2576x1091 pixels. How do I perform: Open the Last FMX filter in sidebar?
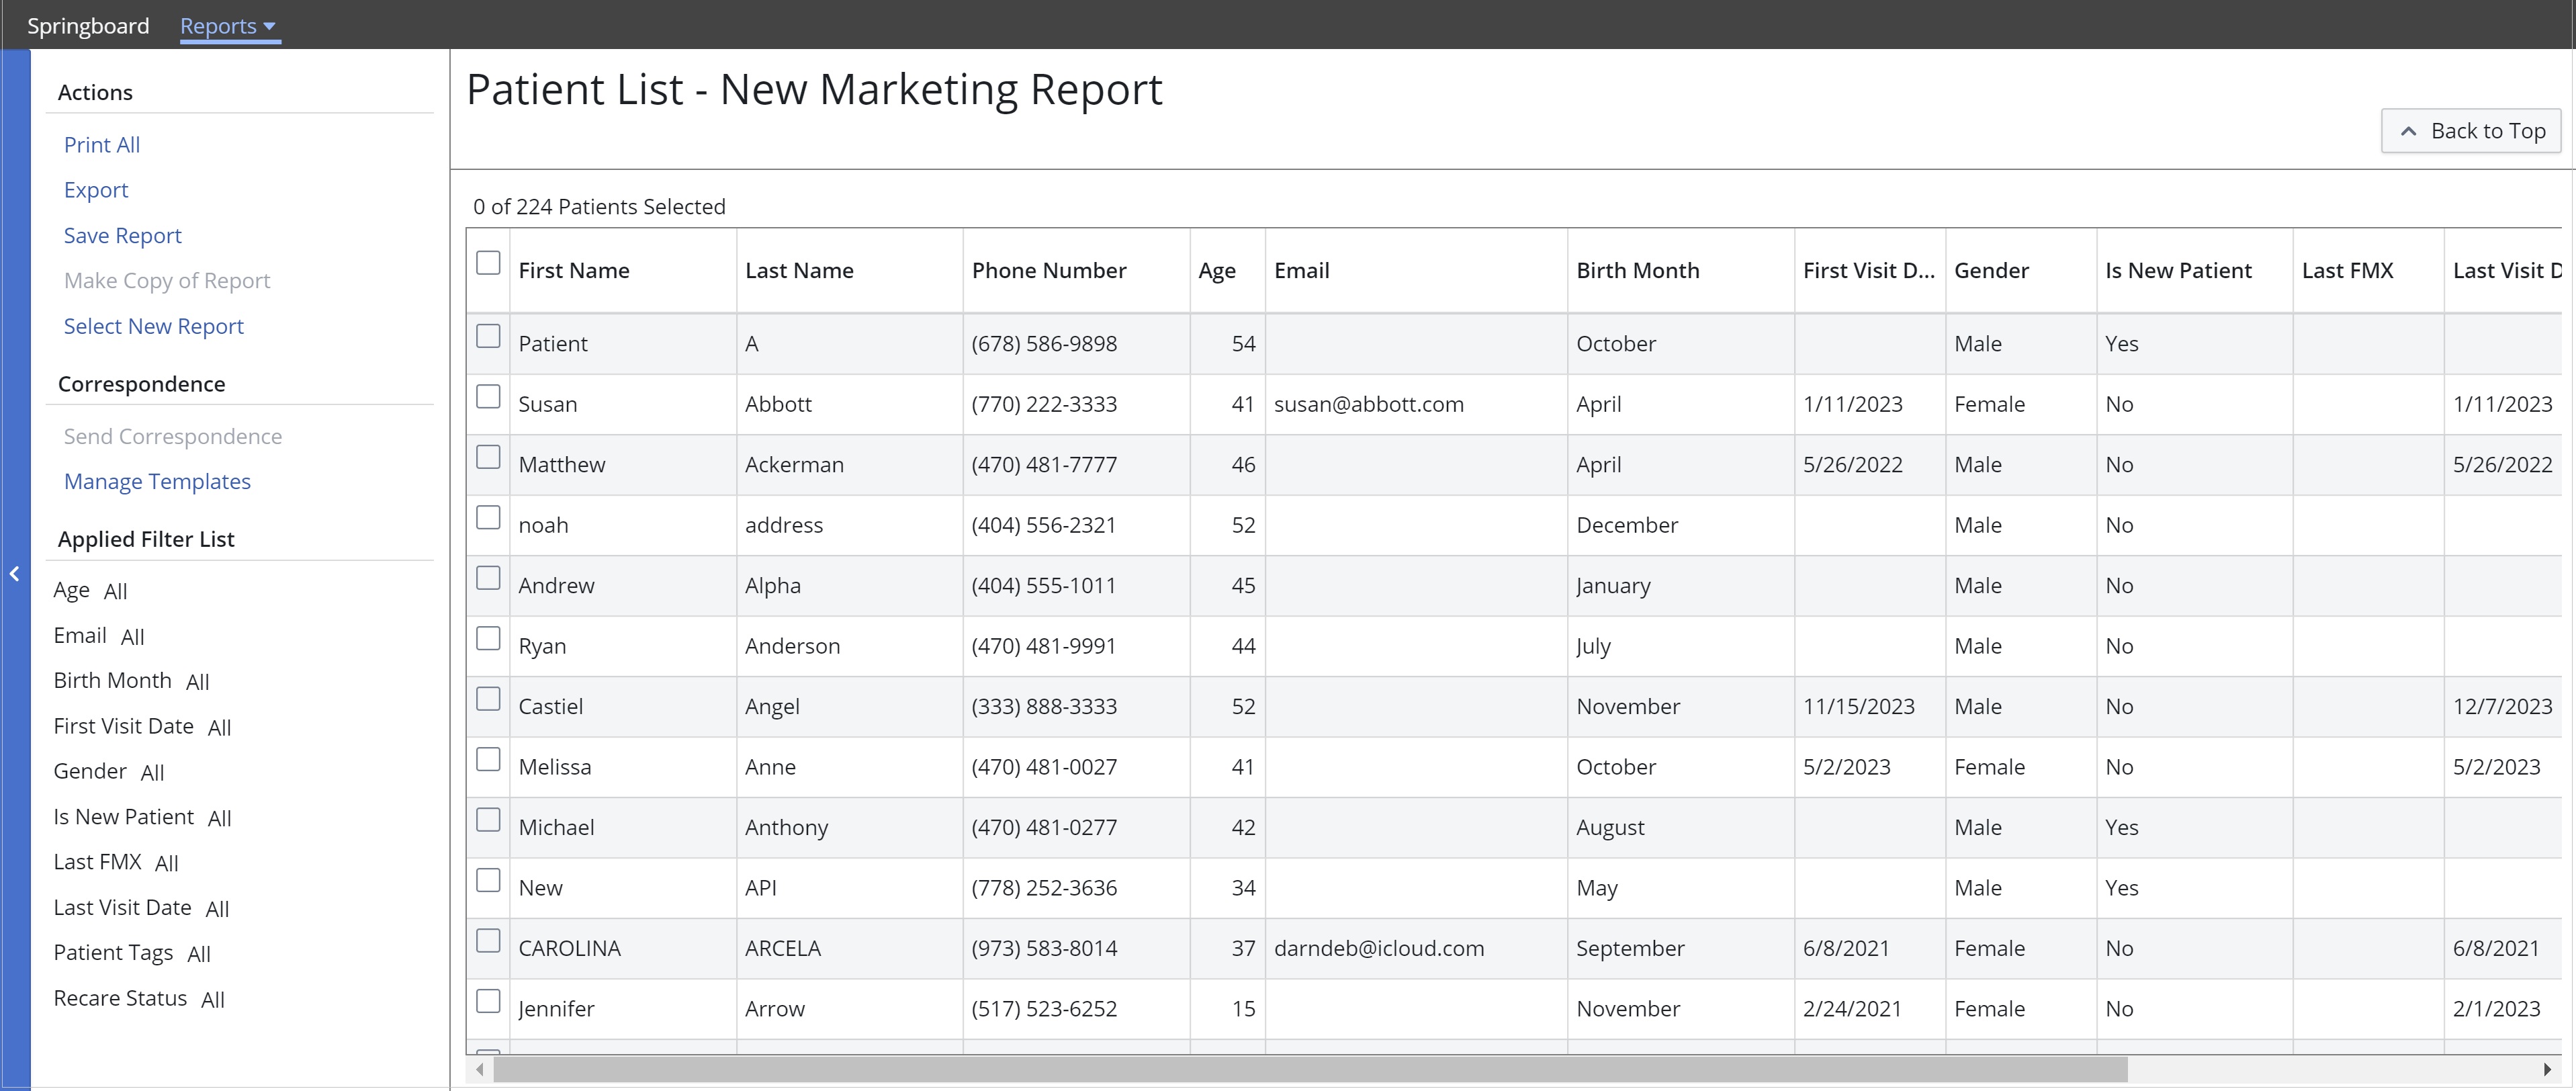pos(116,862)
